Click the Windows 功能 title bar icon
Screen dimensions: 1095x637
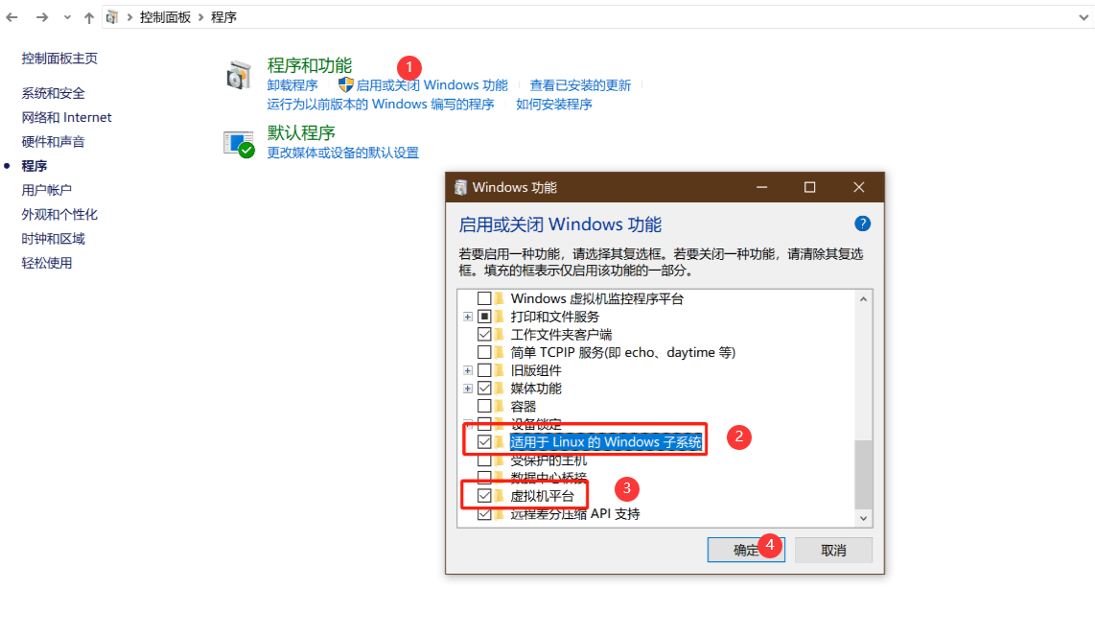pos(460,187)
